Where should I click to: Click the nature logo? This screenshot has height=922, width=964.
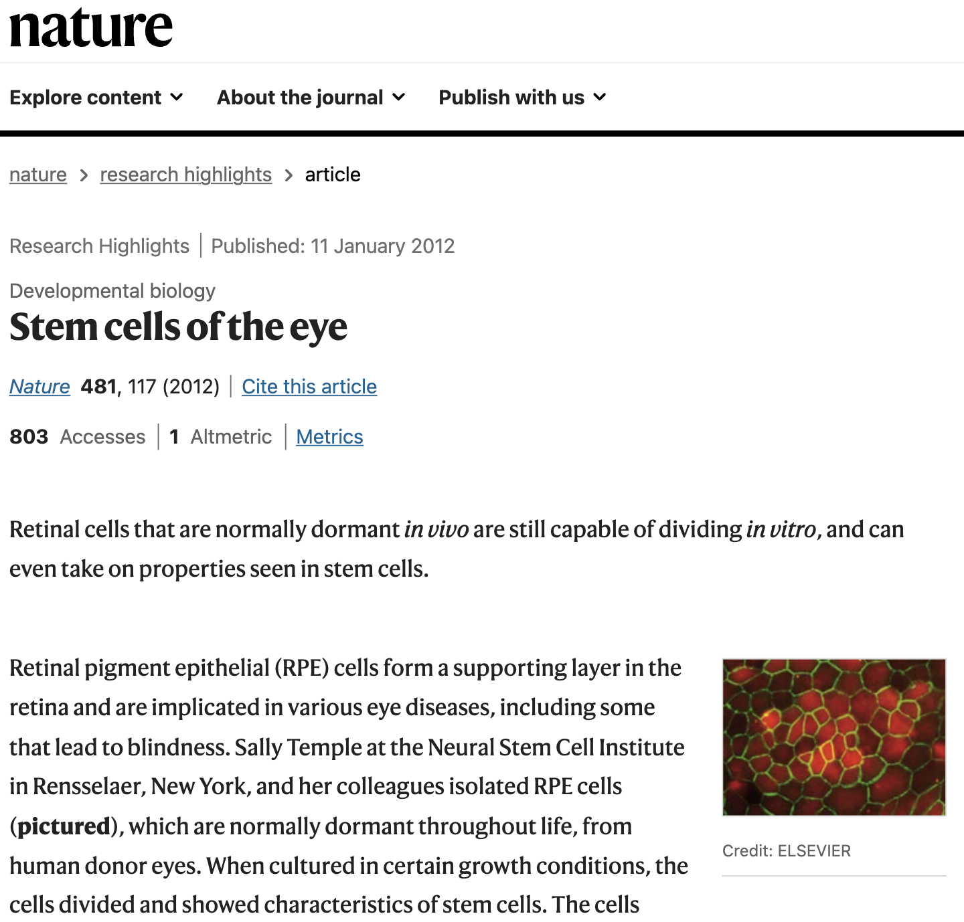(x=91, y=28)
